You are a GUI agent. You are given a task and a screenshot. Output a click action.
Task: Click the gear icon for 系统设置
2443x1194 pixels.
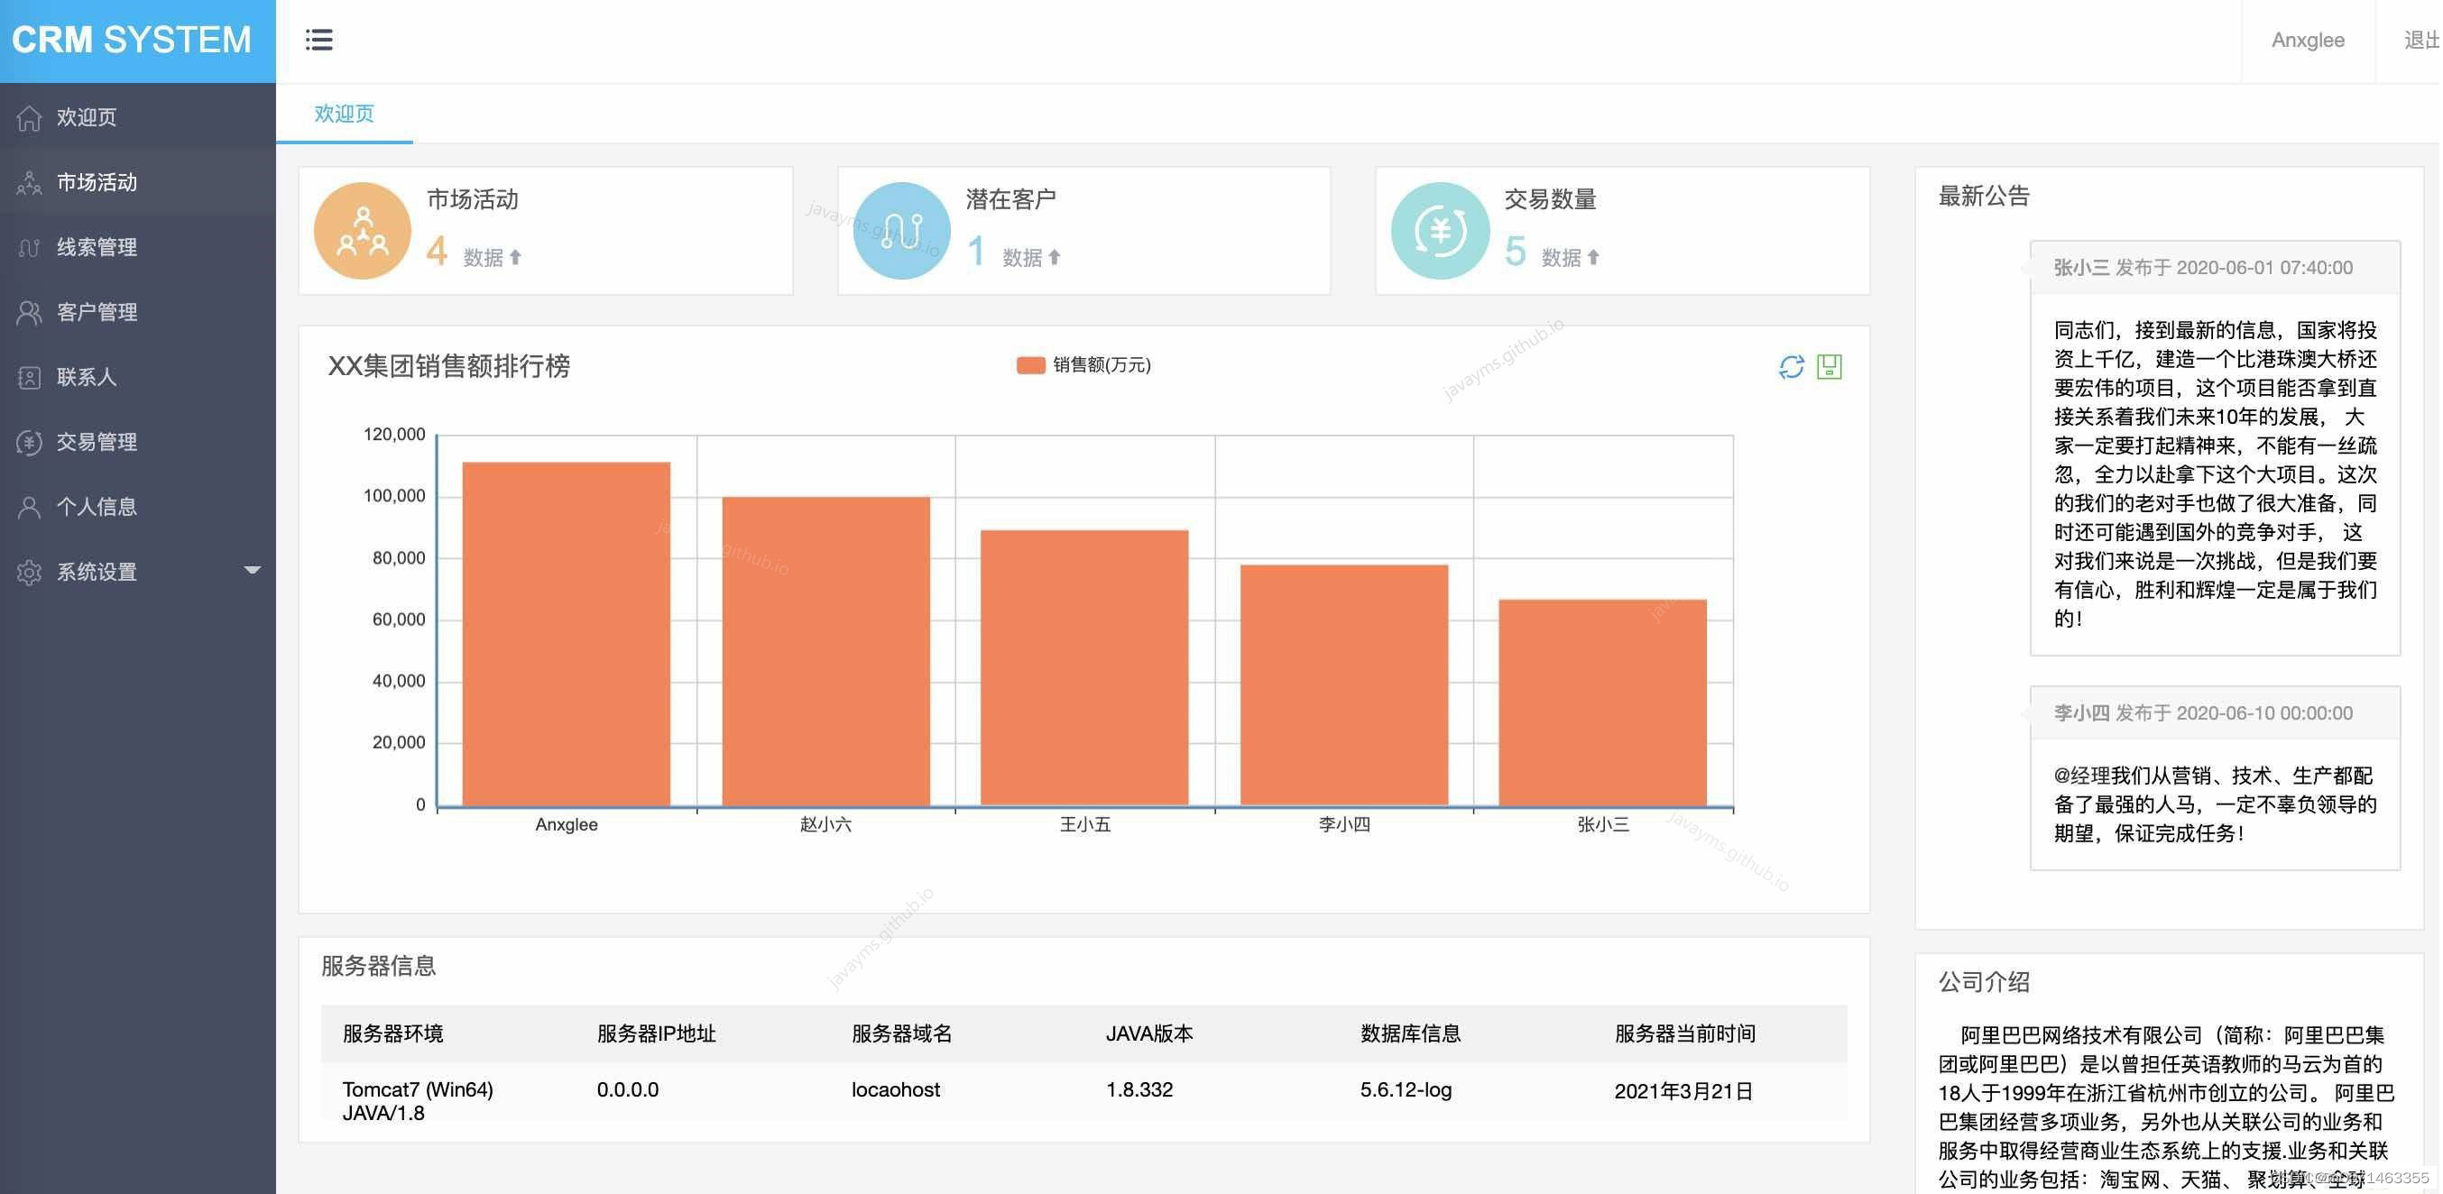coord(30,572)
